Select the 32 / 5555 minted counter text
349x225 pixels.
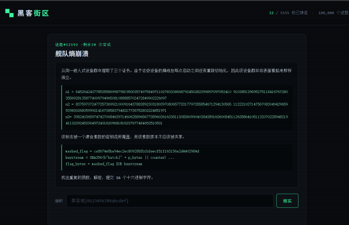pyautogui.click(x=288, y=13)
